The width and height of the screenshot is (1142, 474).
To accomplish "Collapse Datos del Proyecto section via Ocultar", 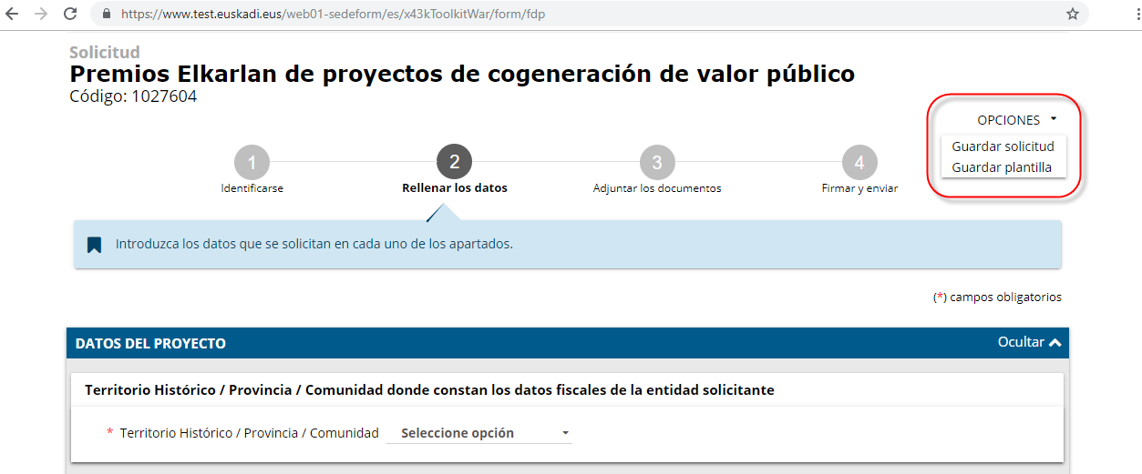I will click(x=1030, y=343).
